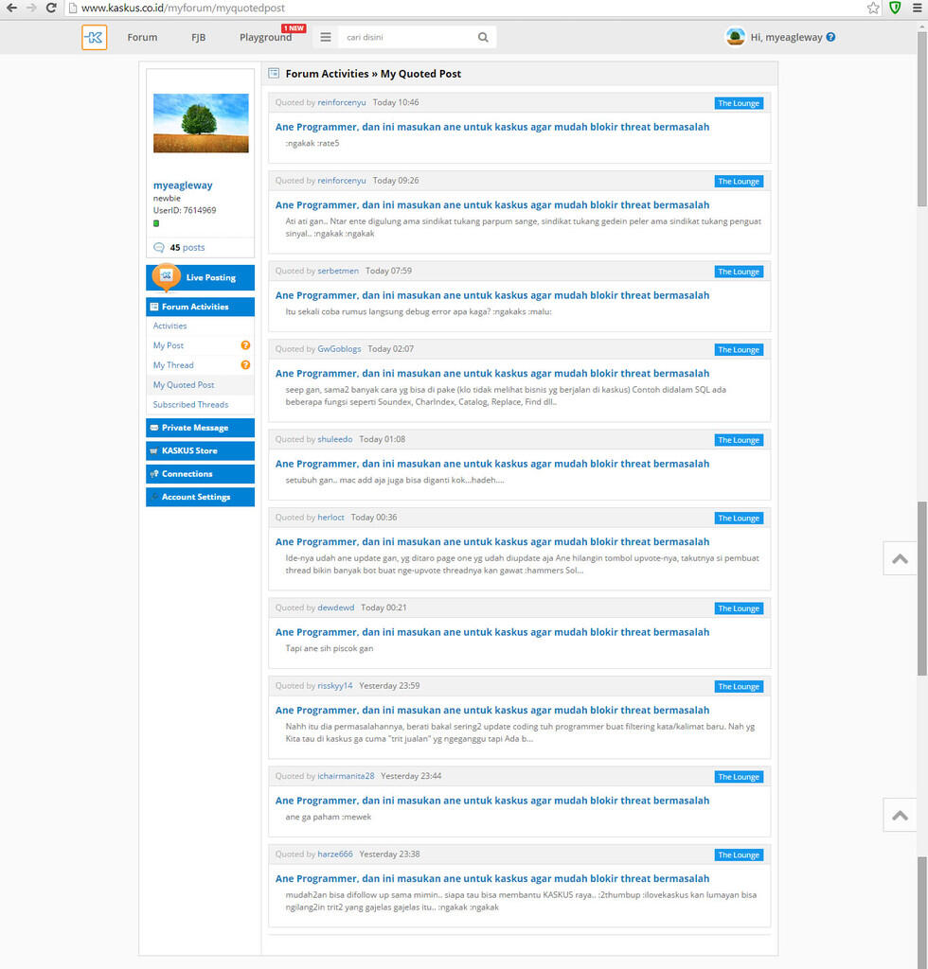Click the Live Posting bubble icon
Image resolution: width=928 pixels, height=969 pixels.
coord(167,276)
